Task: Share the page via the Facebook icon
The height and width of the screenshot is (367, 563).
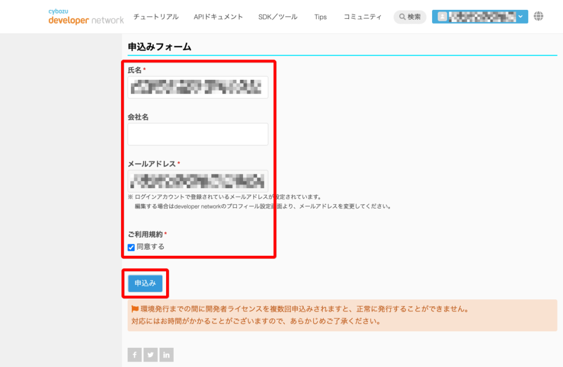Action: pos(134,355)
